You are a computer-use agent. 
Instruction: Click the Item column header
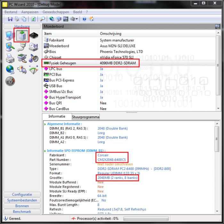70,34
